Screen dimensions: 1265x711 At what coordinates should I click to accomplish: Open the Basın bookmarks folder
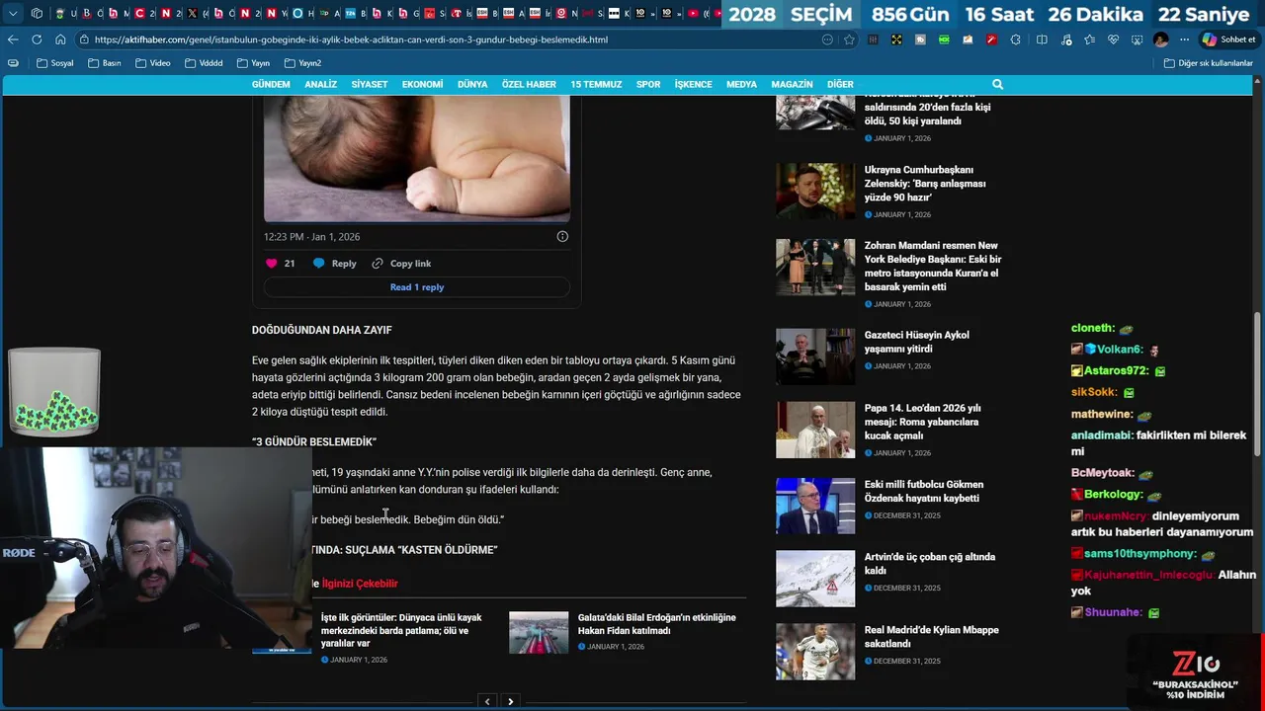click(x=105, y=63)
